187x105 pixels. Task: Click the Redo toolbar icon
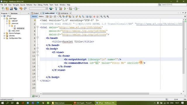pos(25,8)
